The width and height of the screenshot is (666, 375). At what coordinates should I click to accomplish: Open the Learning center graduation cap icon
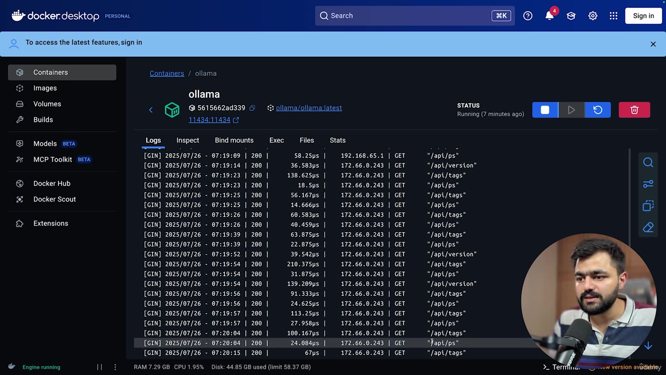(571, 16)
